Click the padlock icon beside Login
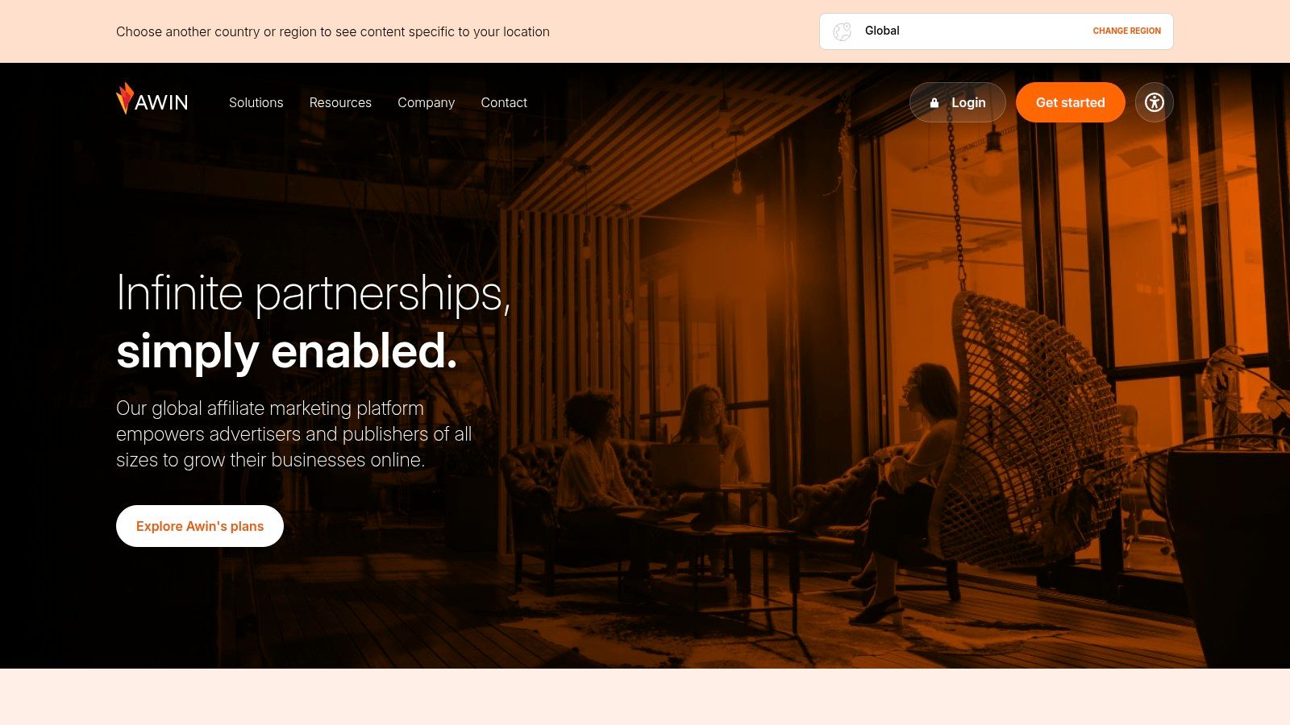 [x=934, y=103]
